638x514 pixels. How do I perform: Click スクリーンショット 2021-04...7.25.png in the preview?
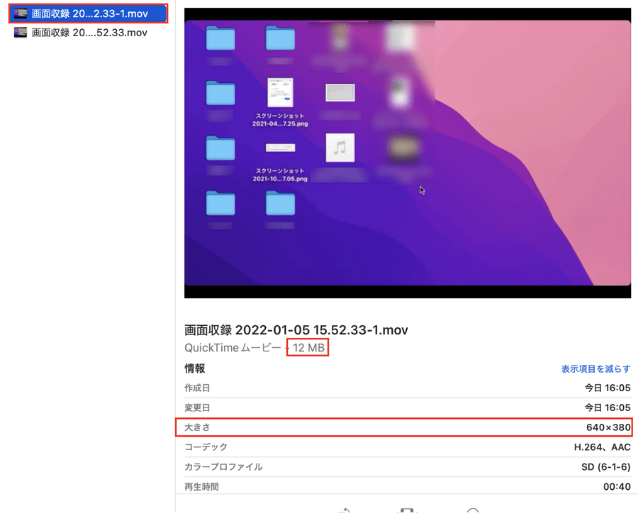280,102
